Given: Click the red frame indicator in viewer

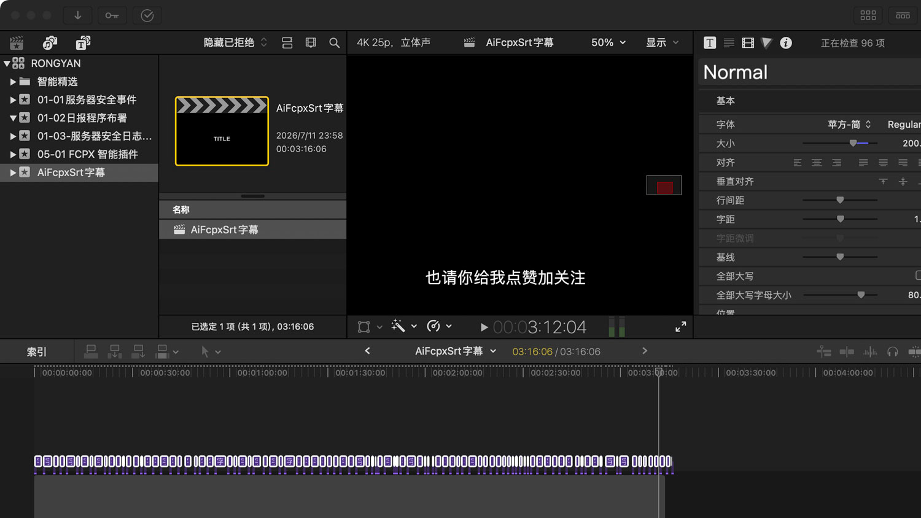Looking at the screenshot, I should point(664,187).
